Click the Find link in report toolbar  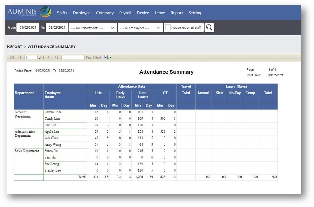coord(89,58)
